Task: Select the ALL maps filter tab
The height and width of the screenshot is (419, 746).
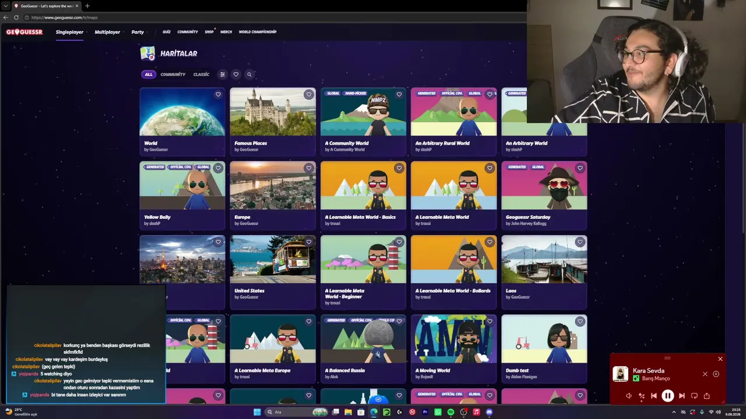Action: pos(149,74)
